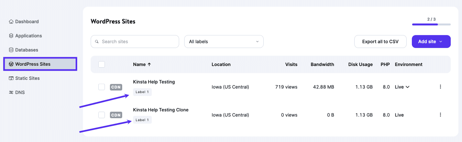
Task: Click Export all to CSV button
Action: coord(380,42)
